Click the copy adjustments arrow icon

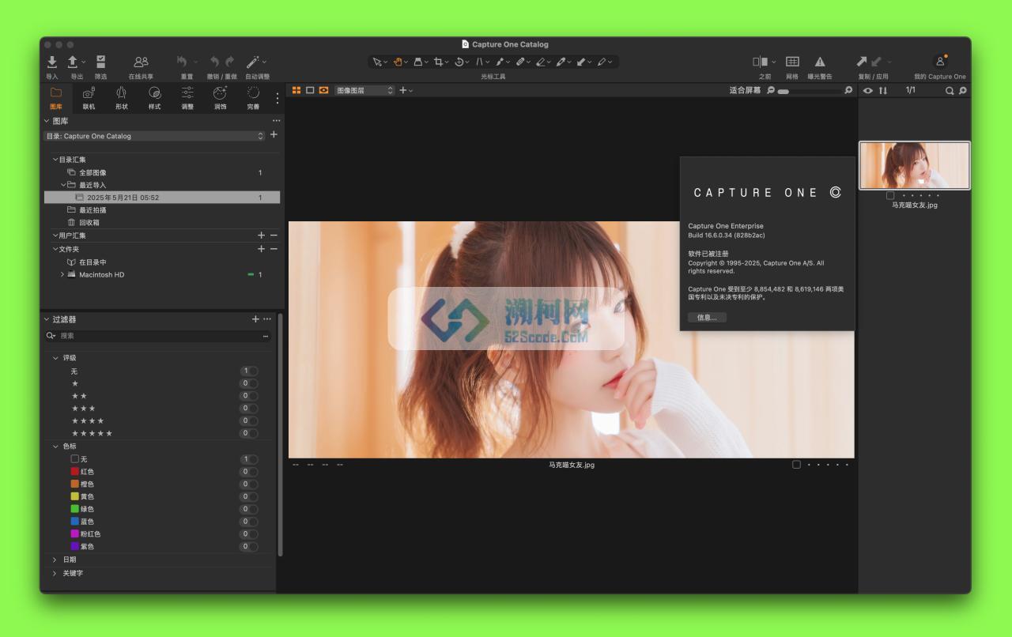click(862, 62)
